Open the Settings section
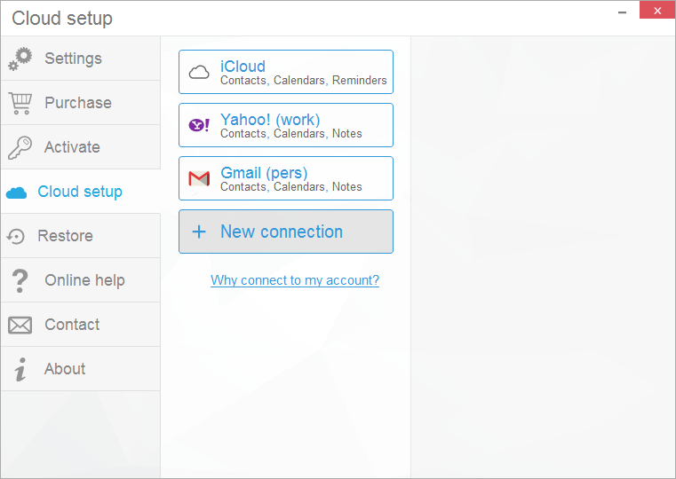The height and width of the screenshot is (479, 676). tap(81, 58)
